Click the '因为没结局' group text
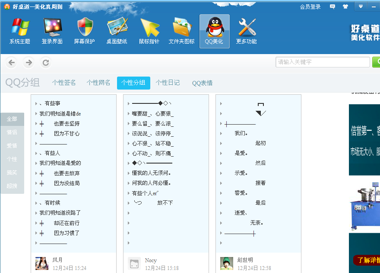Image resolution: width=380 pixels, height=273 pixels. 66,183
